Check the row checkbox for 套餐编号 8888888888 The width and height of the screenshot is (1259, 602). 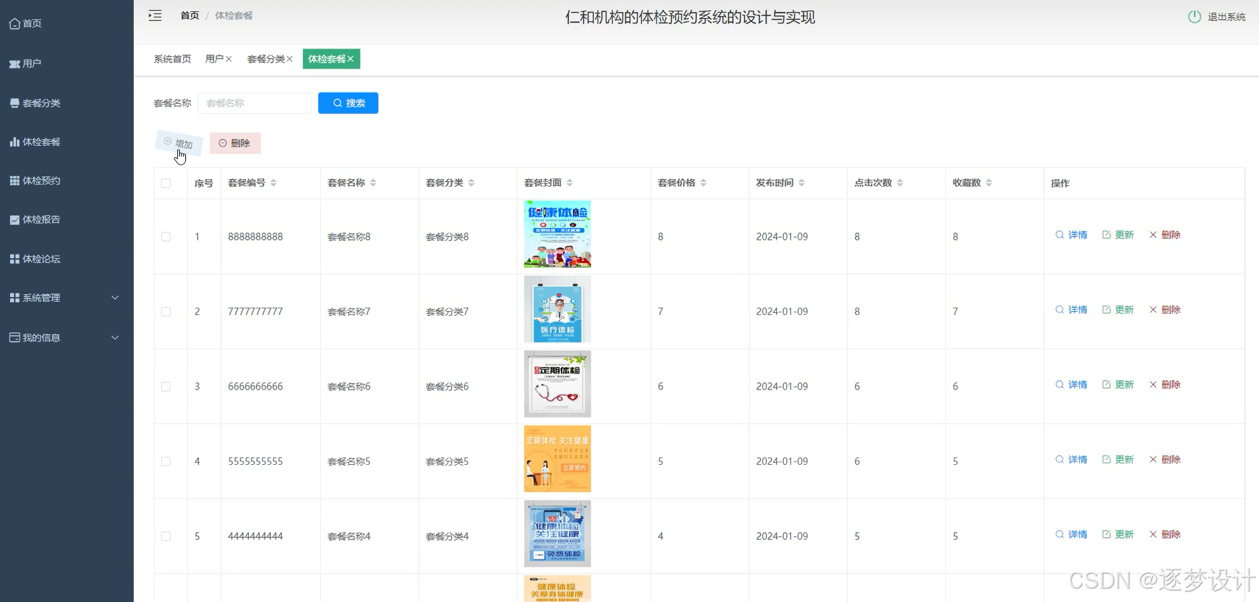166,236
